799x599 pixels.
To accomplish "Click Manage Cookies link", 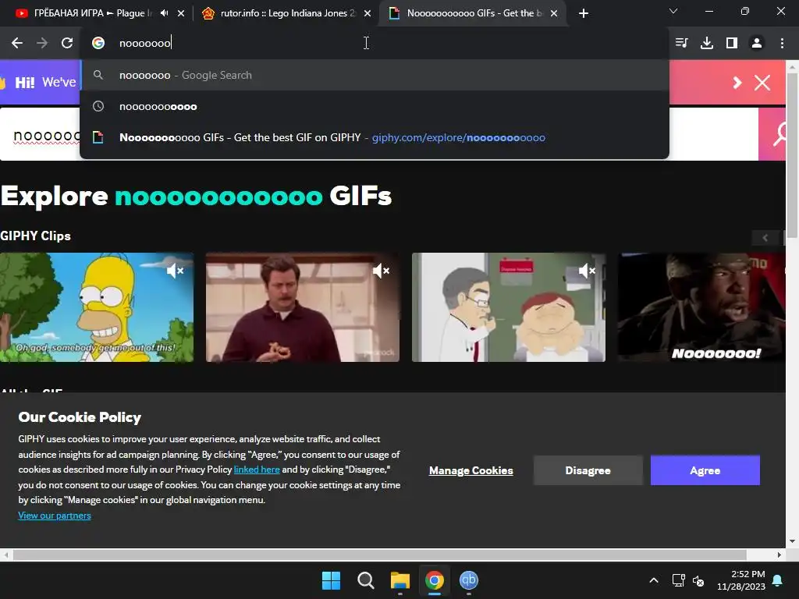I will tap(471, 470).
